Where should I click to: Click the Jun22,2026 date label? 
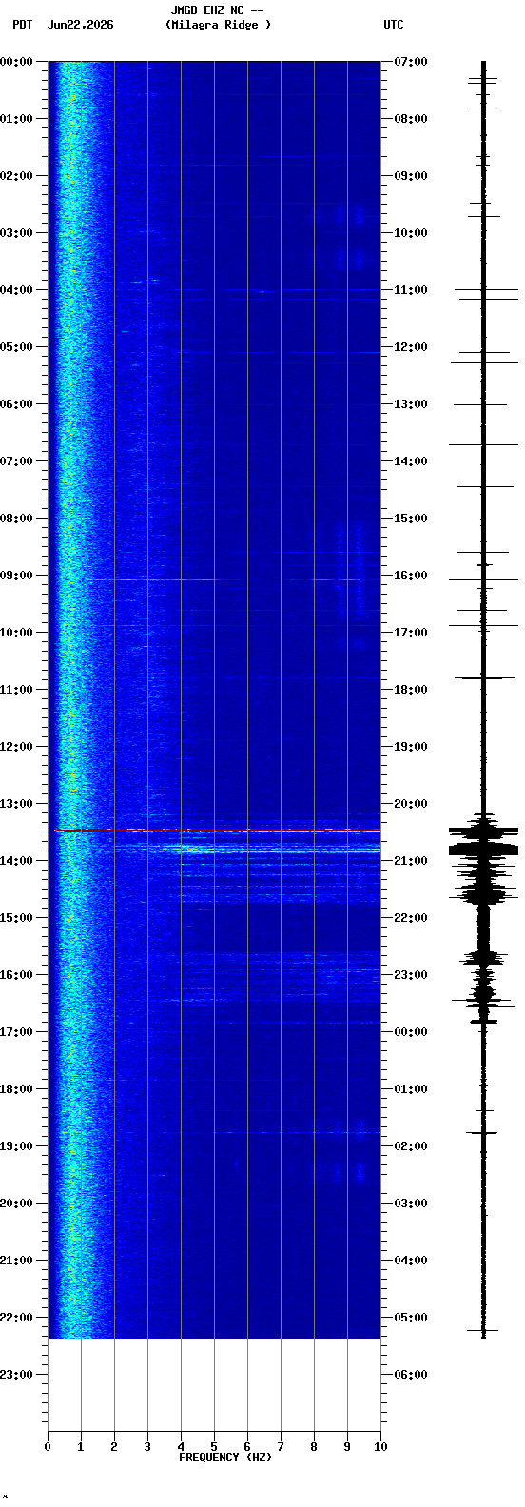click(81, 25)
